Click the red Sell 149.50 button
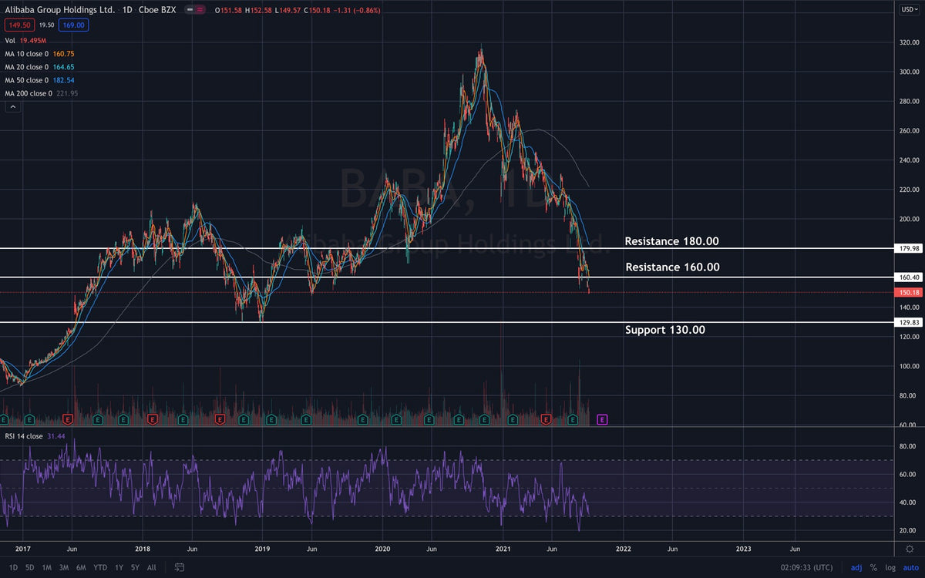This screenshot has width=925, height=578. coord(19,25)
